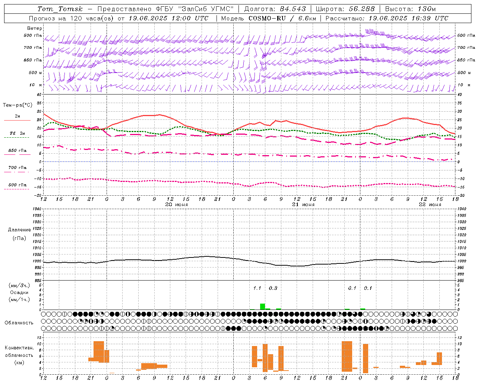This screenshot has height=381, width=477.
Task: Click the 2м temperature legend entry
Action: click(x=18, y=116)
